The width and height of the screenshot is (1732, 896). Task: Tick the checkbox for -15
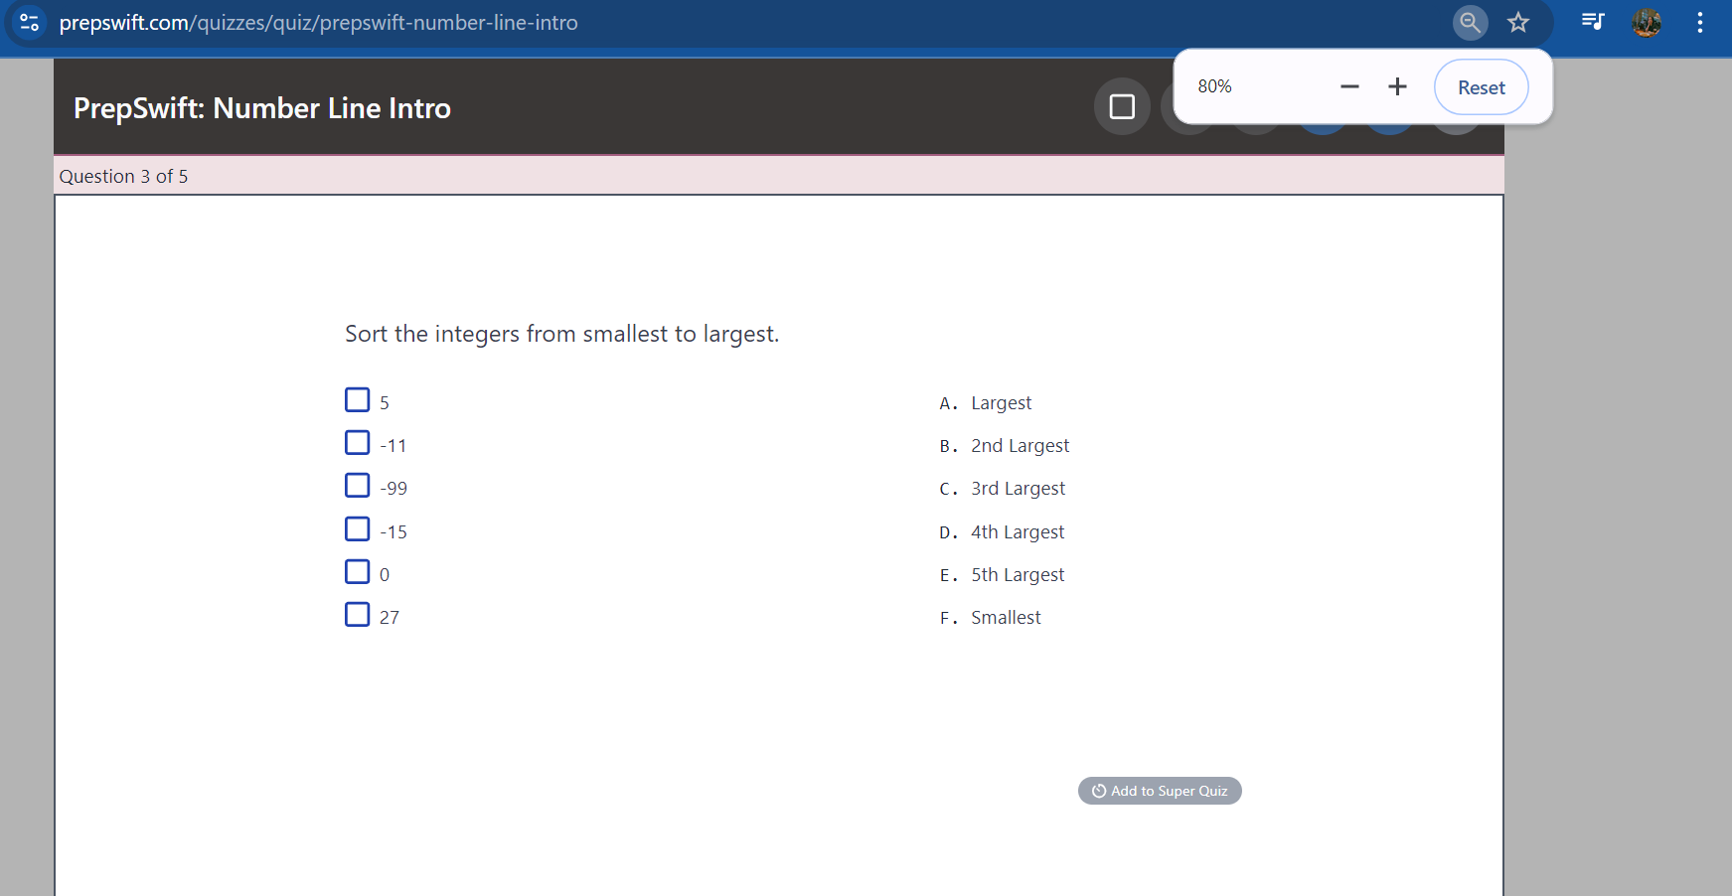coord(358,529)
